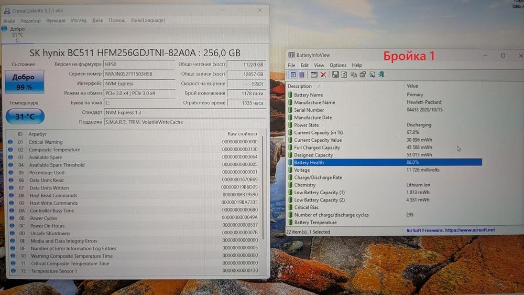Viewport: 524px width, 295px height.
Task: Click the attribute list vertical scrollbar
Action: point(264,188)
